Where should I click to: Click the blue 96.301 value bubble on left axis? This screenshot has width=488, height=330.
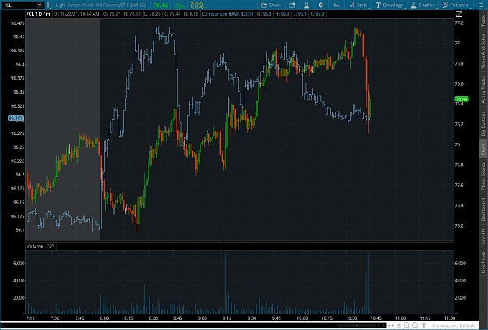tap(16, 118)
